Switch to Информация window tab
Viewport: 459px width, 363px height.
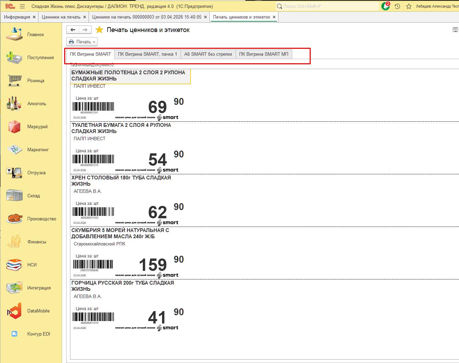click(17, 17)
